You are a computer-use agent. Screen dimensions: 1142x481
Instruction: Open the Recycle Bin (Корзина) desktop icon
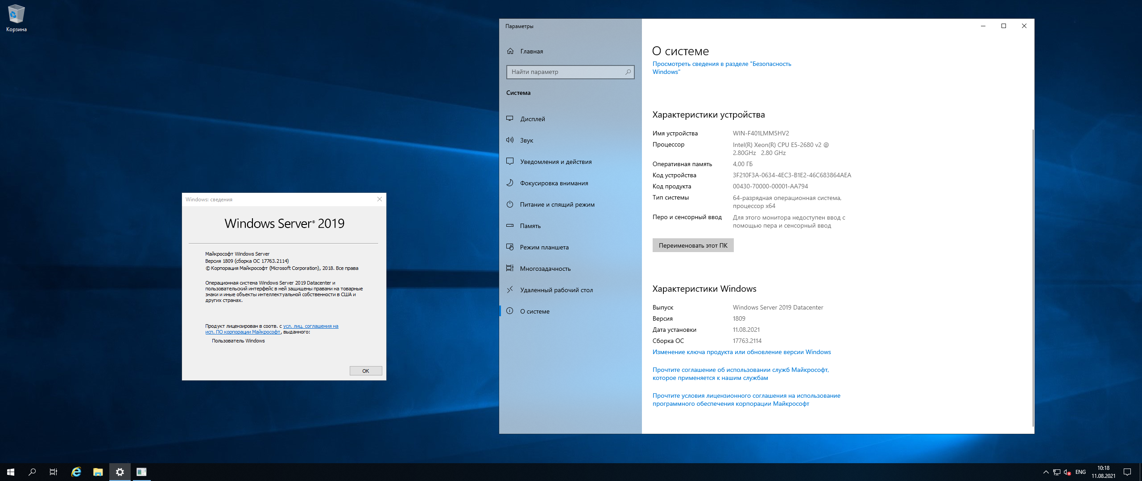(x=16, y=18)
